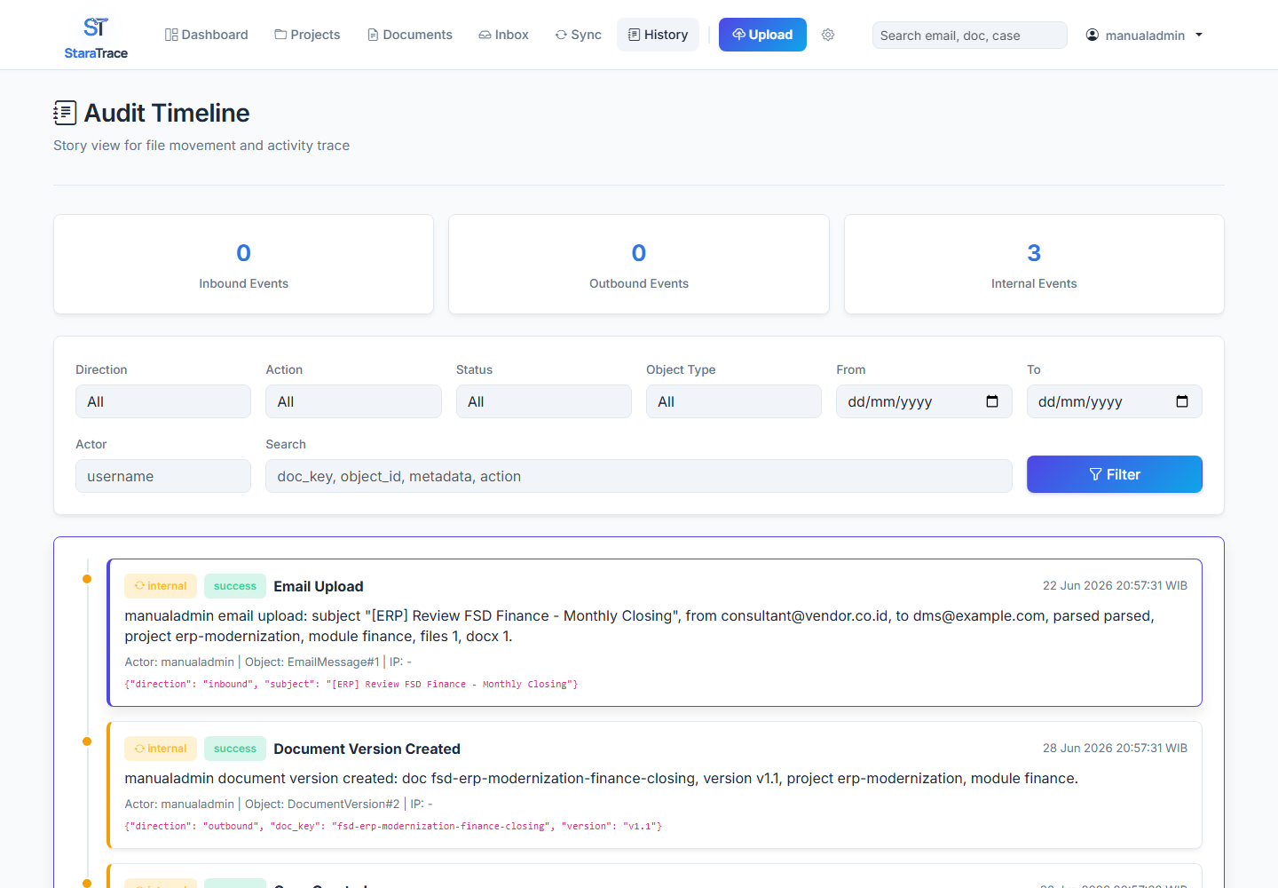Viewport: 1278px width, 888px height.
Task: Click timeline dot for Document Version Created
Action: coord(87,741)
